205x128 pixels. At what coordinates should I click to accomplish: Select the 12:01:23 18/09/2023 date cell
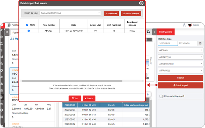tap(74, 31)
